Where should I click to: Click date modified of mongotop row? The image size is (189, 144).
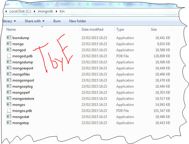94,123
